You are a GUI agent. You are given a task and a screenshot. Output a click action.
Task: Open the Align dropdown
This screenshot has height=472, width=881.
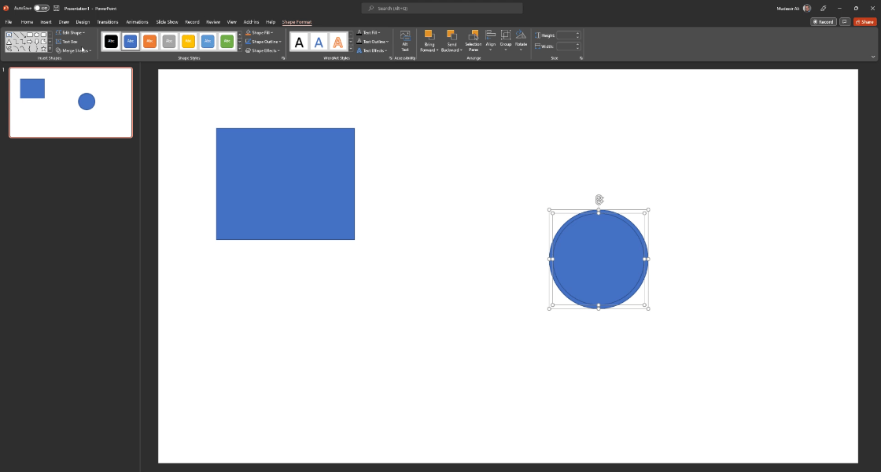pyautogui.click(x=491, y=41)
